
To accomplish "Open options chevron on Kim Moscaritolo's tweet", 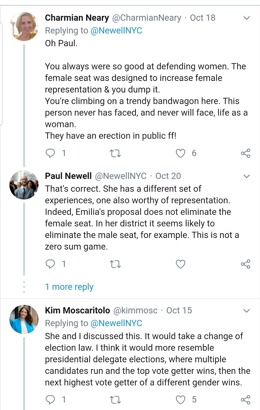I will tap(246, 311).
